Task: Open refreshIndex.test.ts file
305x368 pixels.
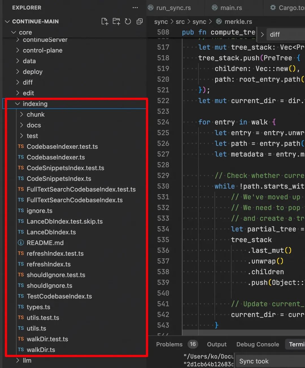Action: [55, 253]
